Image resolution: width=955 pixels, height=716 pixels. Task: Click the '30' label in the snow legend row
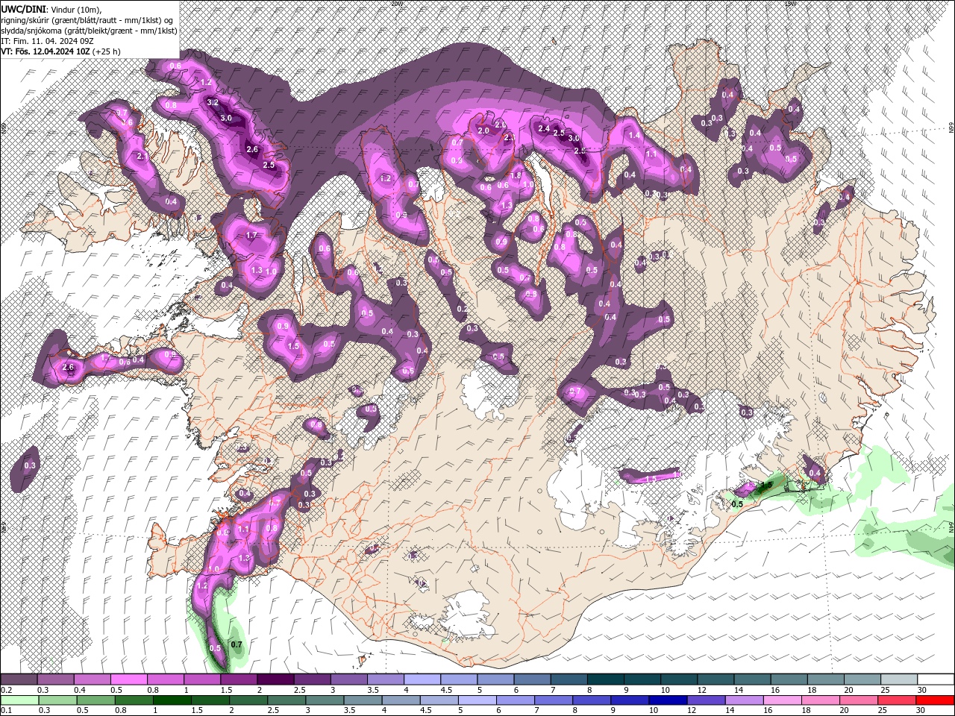coord(921,690)
